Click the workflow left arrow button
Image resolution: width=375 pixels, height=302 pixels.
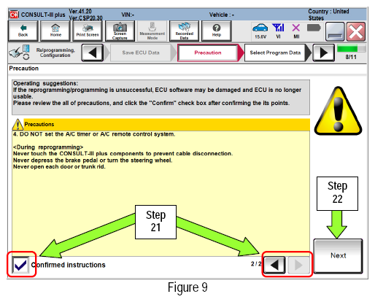coord(93,53)
